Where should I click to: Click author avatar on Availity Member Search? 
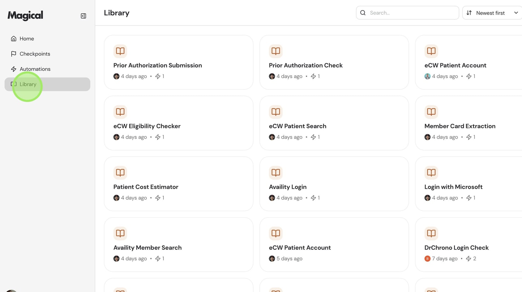[x=116, y=259]
